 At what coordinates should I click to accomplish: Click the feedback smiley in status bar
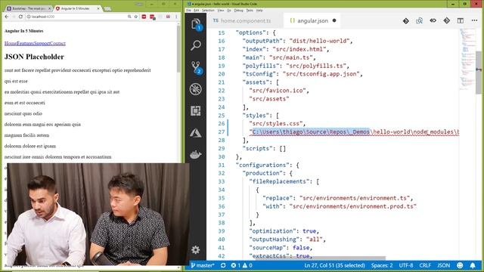pyautogui.click(x=460, y=265)
